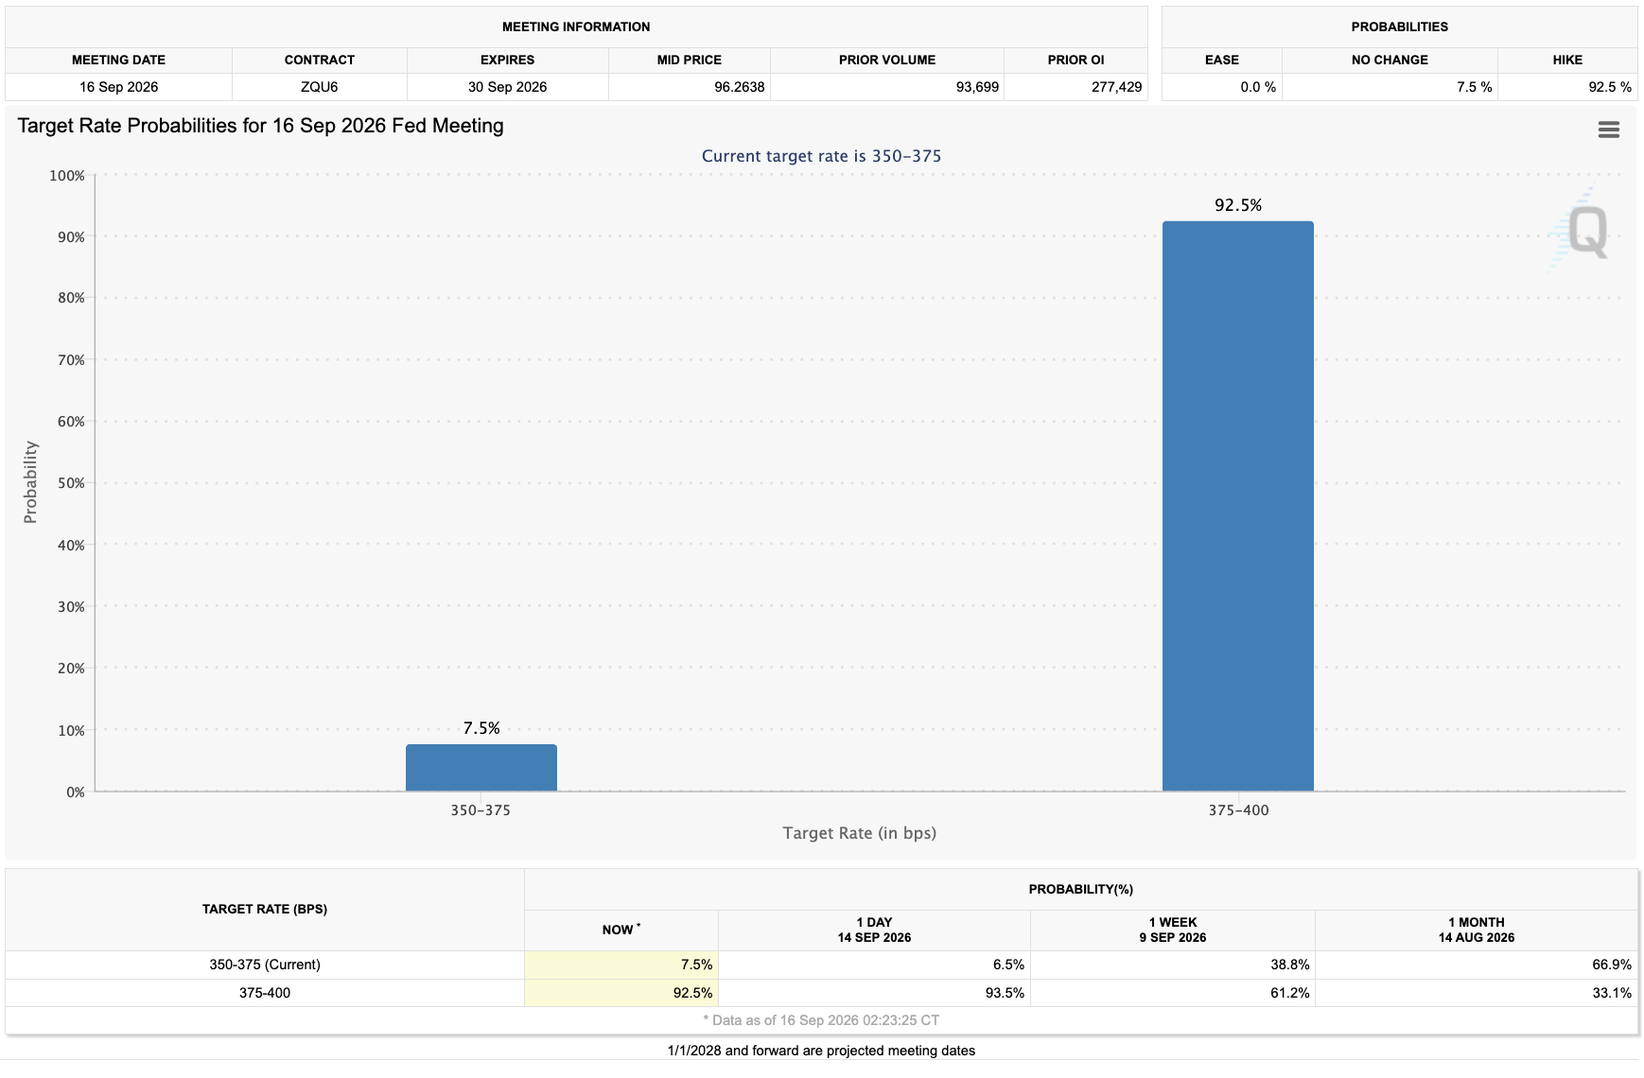The width and height of the screenshot is (1644, 1078).
Task: Click the NOW probability column header
Action: coord(621,930)
